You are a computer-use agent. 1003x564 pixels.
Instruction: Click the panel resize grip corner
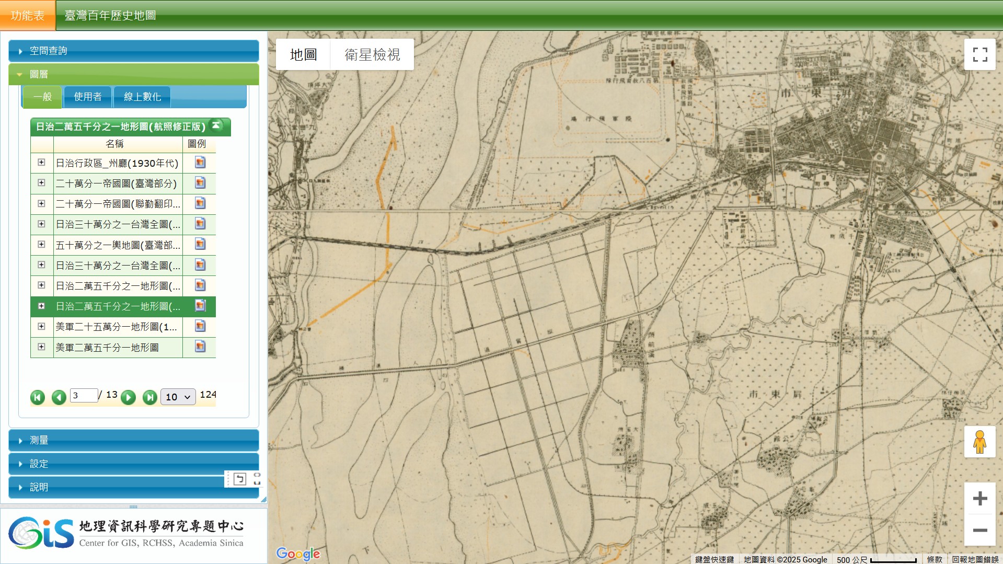[x=263, y=500]
